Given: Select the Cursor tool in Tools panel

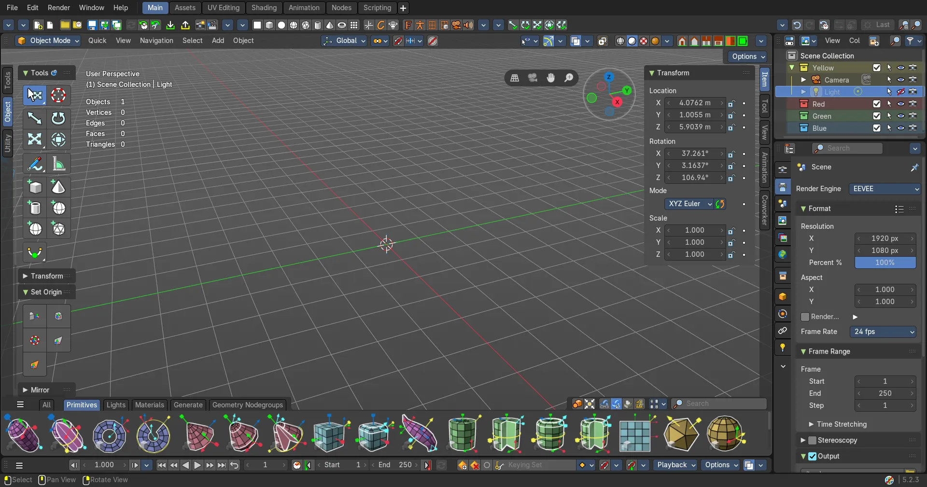Looking at the screenshot, I should (58, 96).
